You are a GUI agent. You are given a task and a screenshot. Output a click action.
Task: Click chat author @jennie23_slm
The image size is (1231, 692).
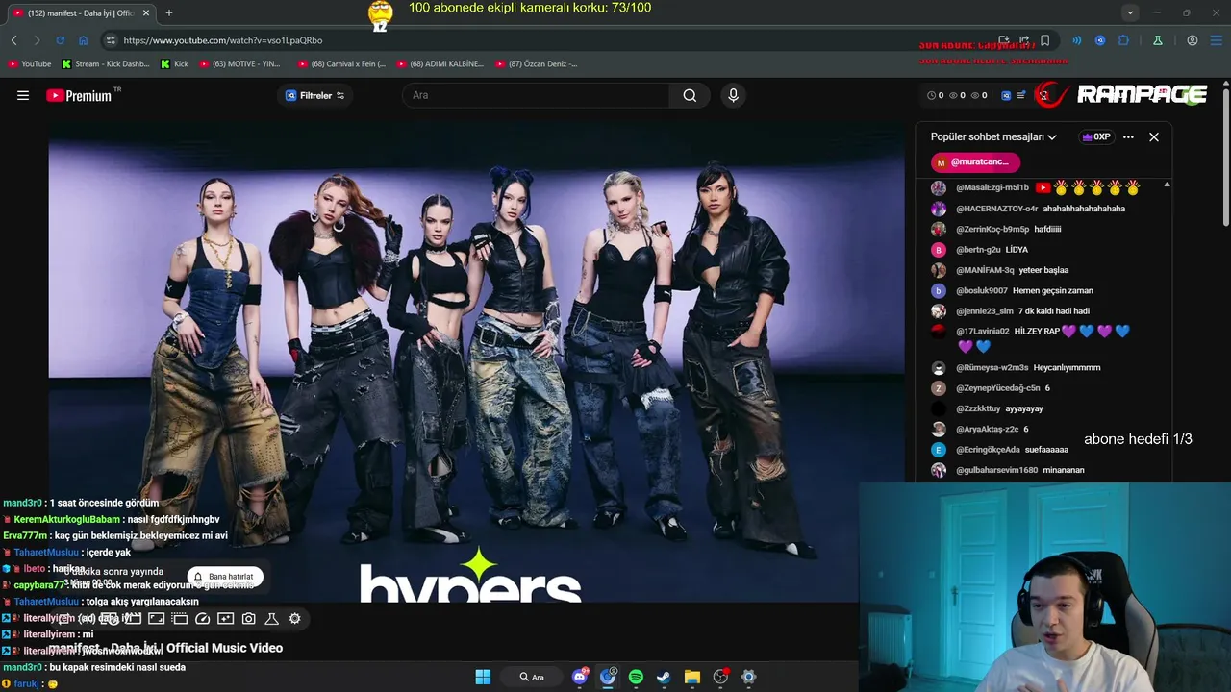[x=985, y=311]
